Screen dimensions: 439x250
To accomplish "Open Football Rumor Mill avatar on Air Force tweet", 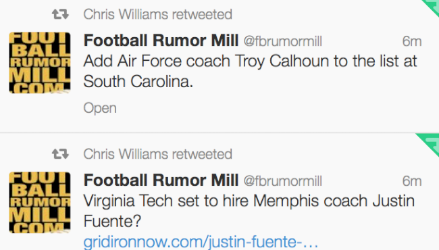I will 40,63.
